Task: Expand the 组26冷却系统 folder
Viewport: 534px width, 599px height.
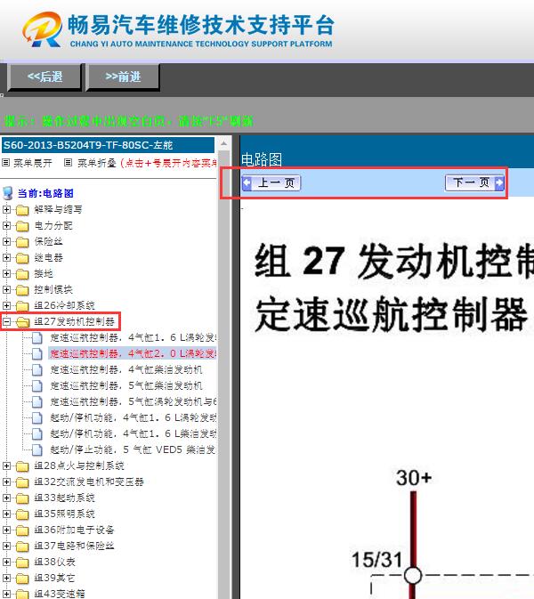Action: coord(6,305)
